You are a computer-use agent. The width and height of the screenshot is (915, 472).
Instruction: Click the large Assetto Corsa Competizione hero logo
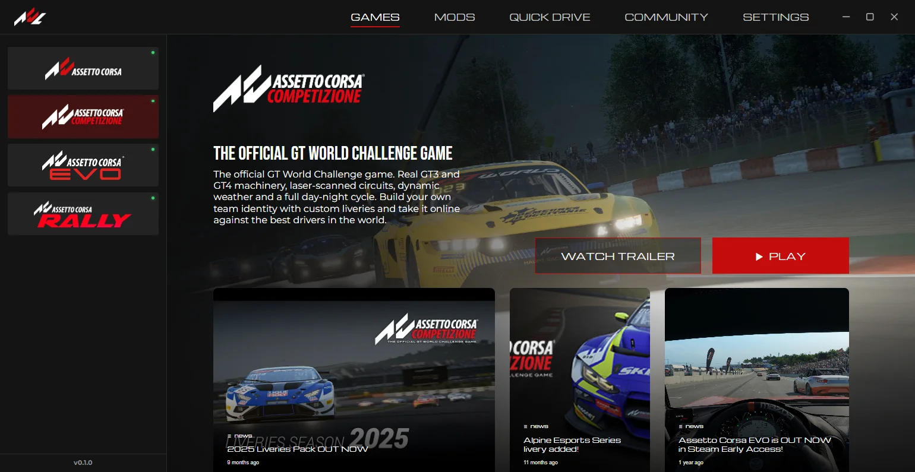point(289,88)
